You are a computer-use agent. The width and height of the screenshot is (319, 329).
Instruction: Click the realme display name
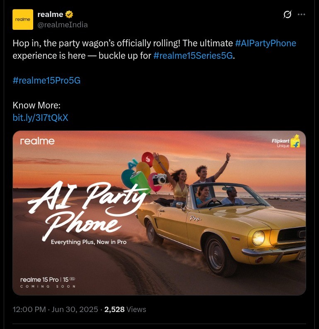(50, 14)
